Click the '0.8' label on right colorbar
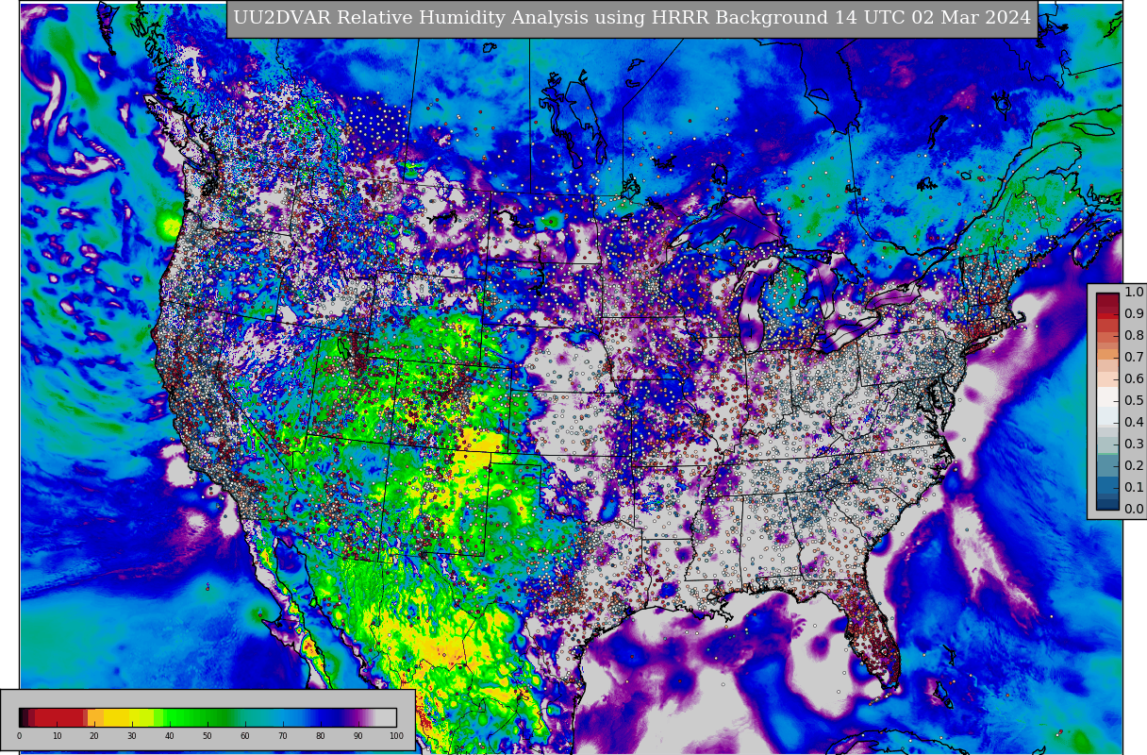Image resolution: width=1147 pixels, height=755 pixels. (x=1134, y=336)
